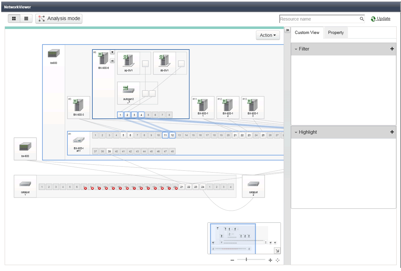This screenshot has width=401, height=271.
Task: Switch to list view mode
Action: [26, 19]
